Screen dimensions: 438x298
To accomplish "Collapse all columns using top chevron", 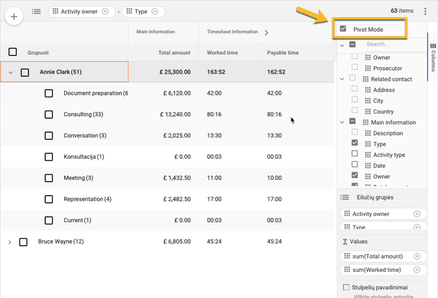I will [342, 45].
